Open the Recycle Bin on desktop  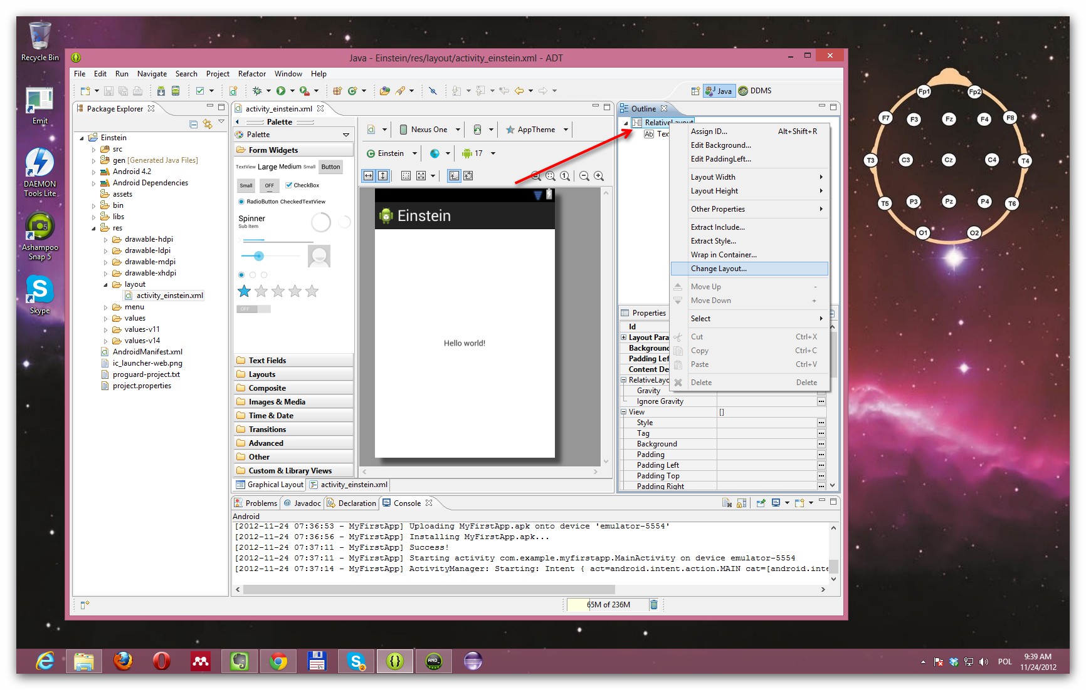40,41
